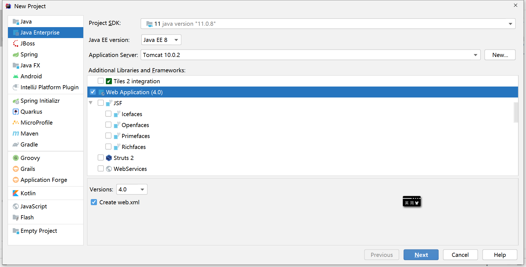Click the Richfaces framework icon
The width and height of the screenshot is (526, 267).
pyautogui.click(x=117, y=147)
